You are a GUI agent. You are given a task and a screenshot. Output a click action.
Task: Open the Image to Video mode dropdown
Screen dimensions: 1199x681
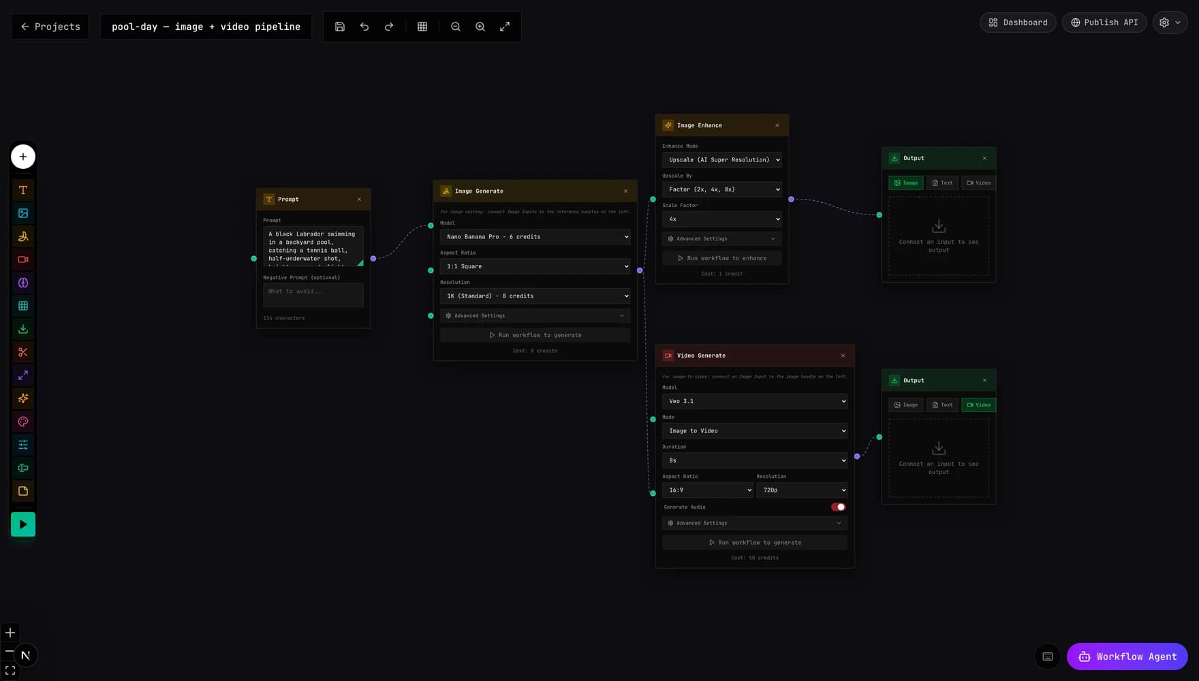tap(755, 430)
